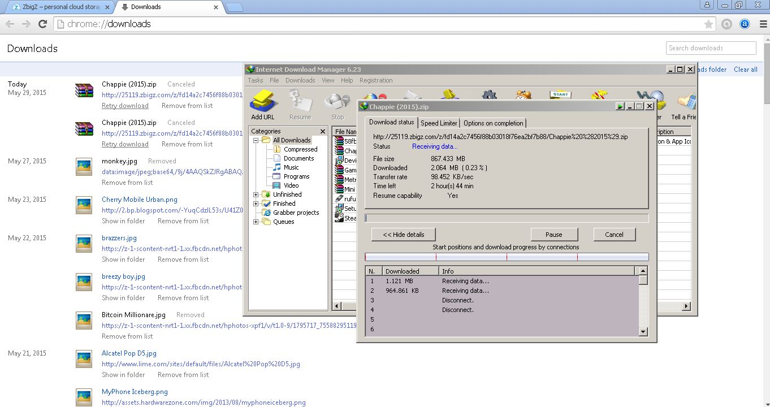Pause the Chappie download

[554, 235]
